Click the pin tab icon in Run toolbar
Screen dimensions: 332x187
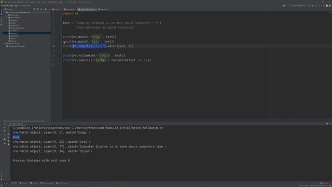coord(5,143)
